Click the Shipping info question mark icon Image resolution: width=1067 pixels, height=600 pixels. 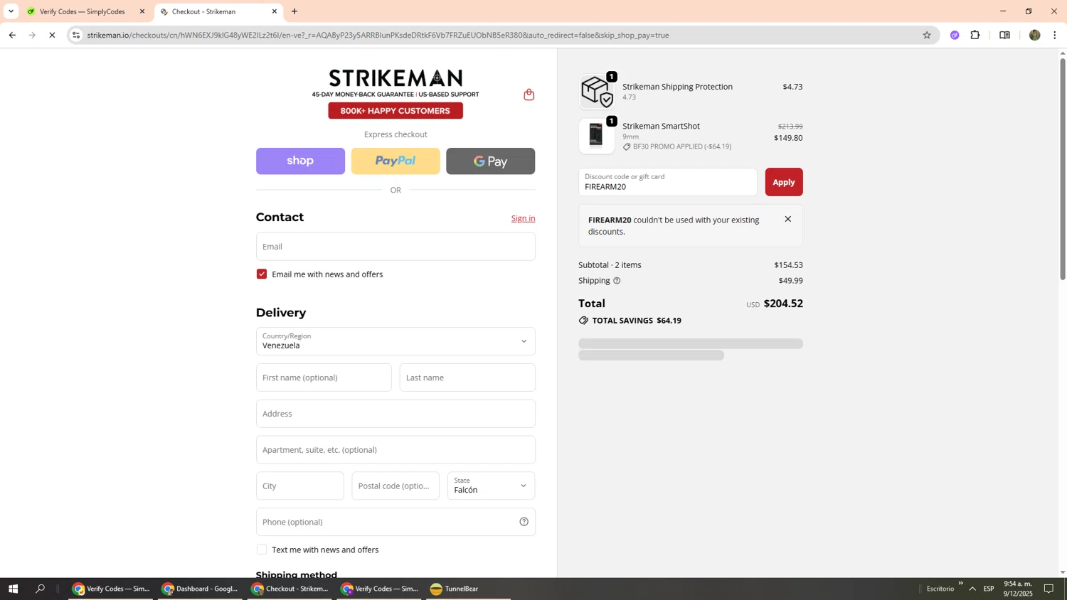[617, 281]
